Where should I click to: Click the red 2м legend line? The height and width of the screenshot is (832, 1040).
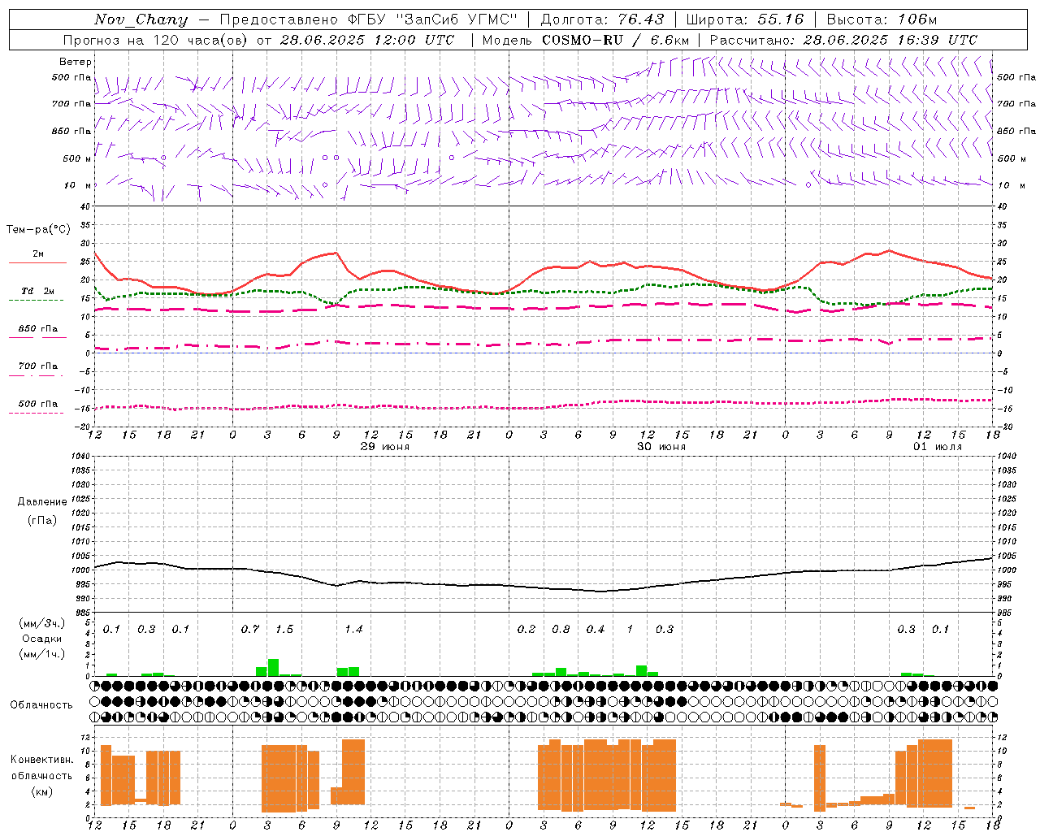pos(37,262)
